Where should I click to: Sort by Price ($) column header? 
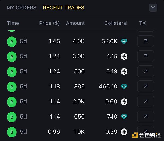point(49,23)
